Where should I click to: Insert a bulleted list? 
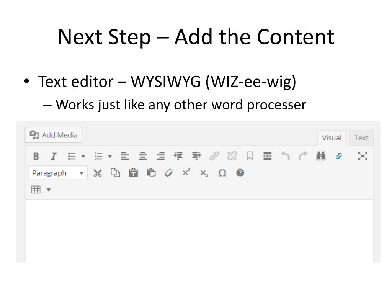[x=72, y=156]
